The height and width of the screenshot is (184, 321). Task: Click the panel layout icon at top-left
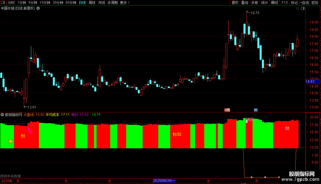click(x=3, y=3)
